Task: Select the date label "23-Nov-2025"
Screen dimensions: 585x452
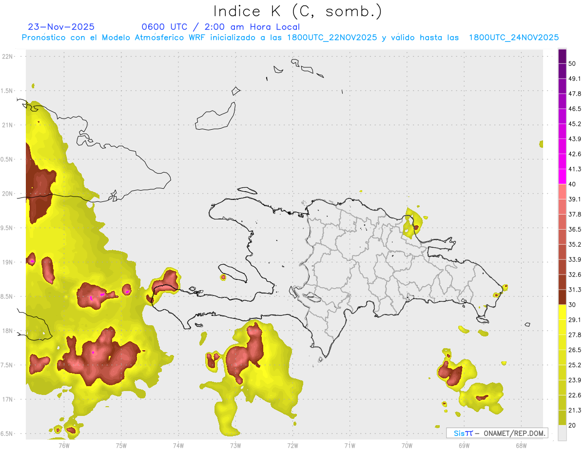Action: click(61, 27)
